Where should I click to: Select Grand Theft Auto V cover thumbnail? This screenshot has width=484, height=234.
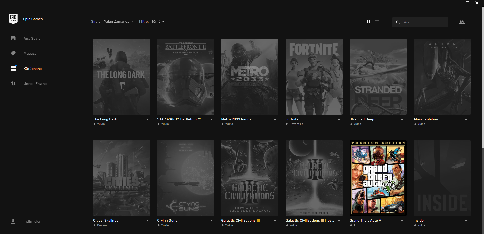pyautogui.click(x=378, y=178)
